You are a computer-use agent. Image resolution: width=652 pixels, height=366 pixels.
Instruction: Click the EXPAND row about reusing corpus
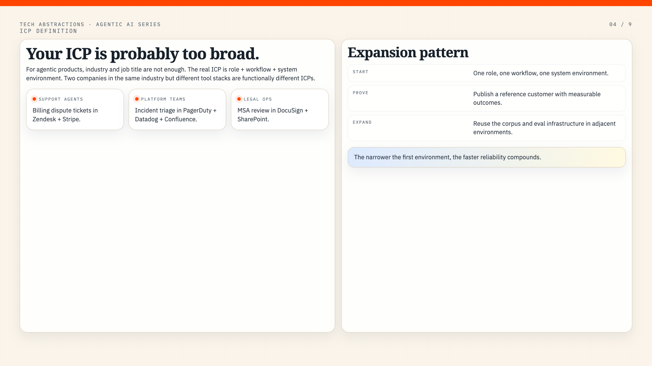tap(487, 128)
